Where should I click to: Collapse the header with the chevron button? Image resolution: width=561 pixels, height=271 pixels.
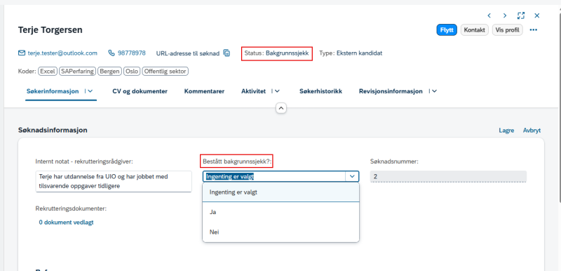coord(281,107)
